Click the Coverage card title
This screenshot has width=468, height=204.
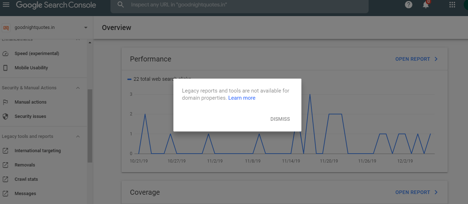[x=145, y=192]
